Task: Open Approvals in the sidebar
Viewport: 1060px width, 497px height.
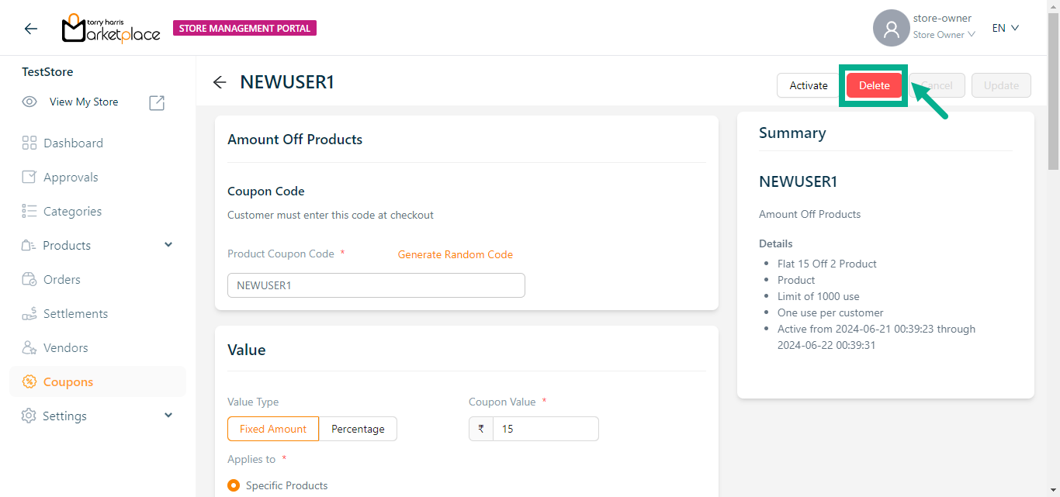Action: [x=71, y=177]
